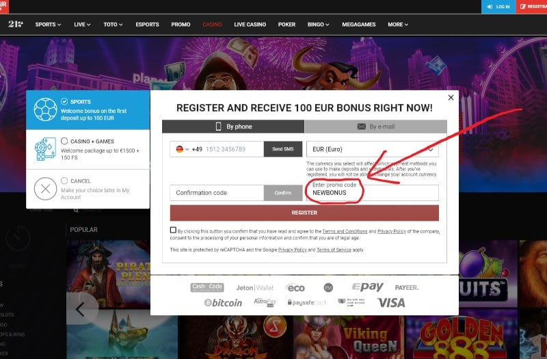
Task: Click the Send SMS button
Action: pos(283,149)
